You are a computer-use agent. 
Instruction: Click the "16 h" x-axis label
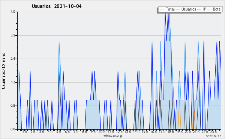153,132
